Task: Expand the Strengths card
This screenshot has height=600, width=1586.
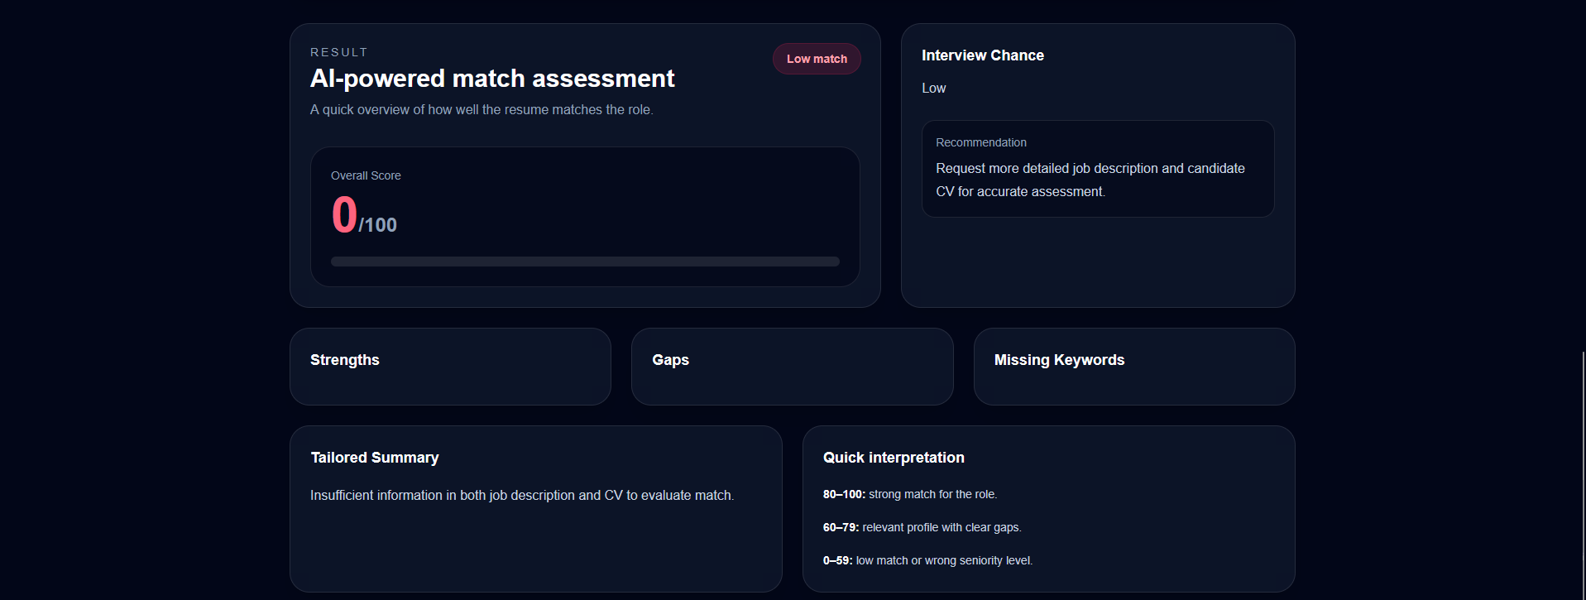Action: click(x=449, y=366)
